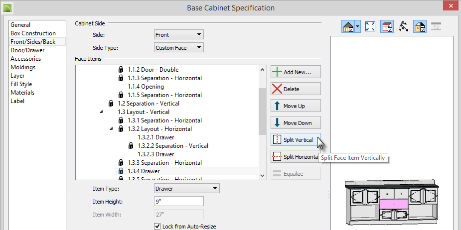This screenshot has width=461, height=230.
Task: Toggle the Lock from Auto-Resize checkbox
Action: pyautogui.click(x=157, y=226)
